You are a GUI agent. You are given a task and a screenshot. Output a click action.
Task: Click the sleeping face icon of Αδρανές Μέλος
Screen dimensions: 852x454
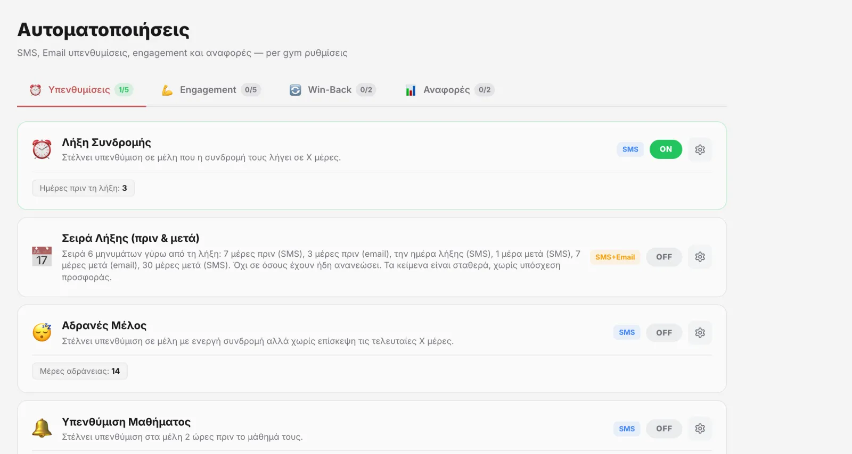(42, 333)
